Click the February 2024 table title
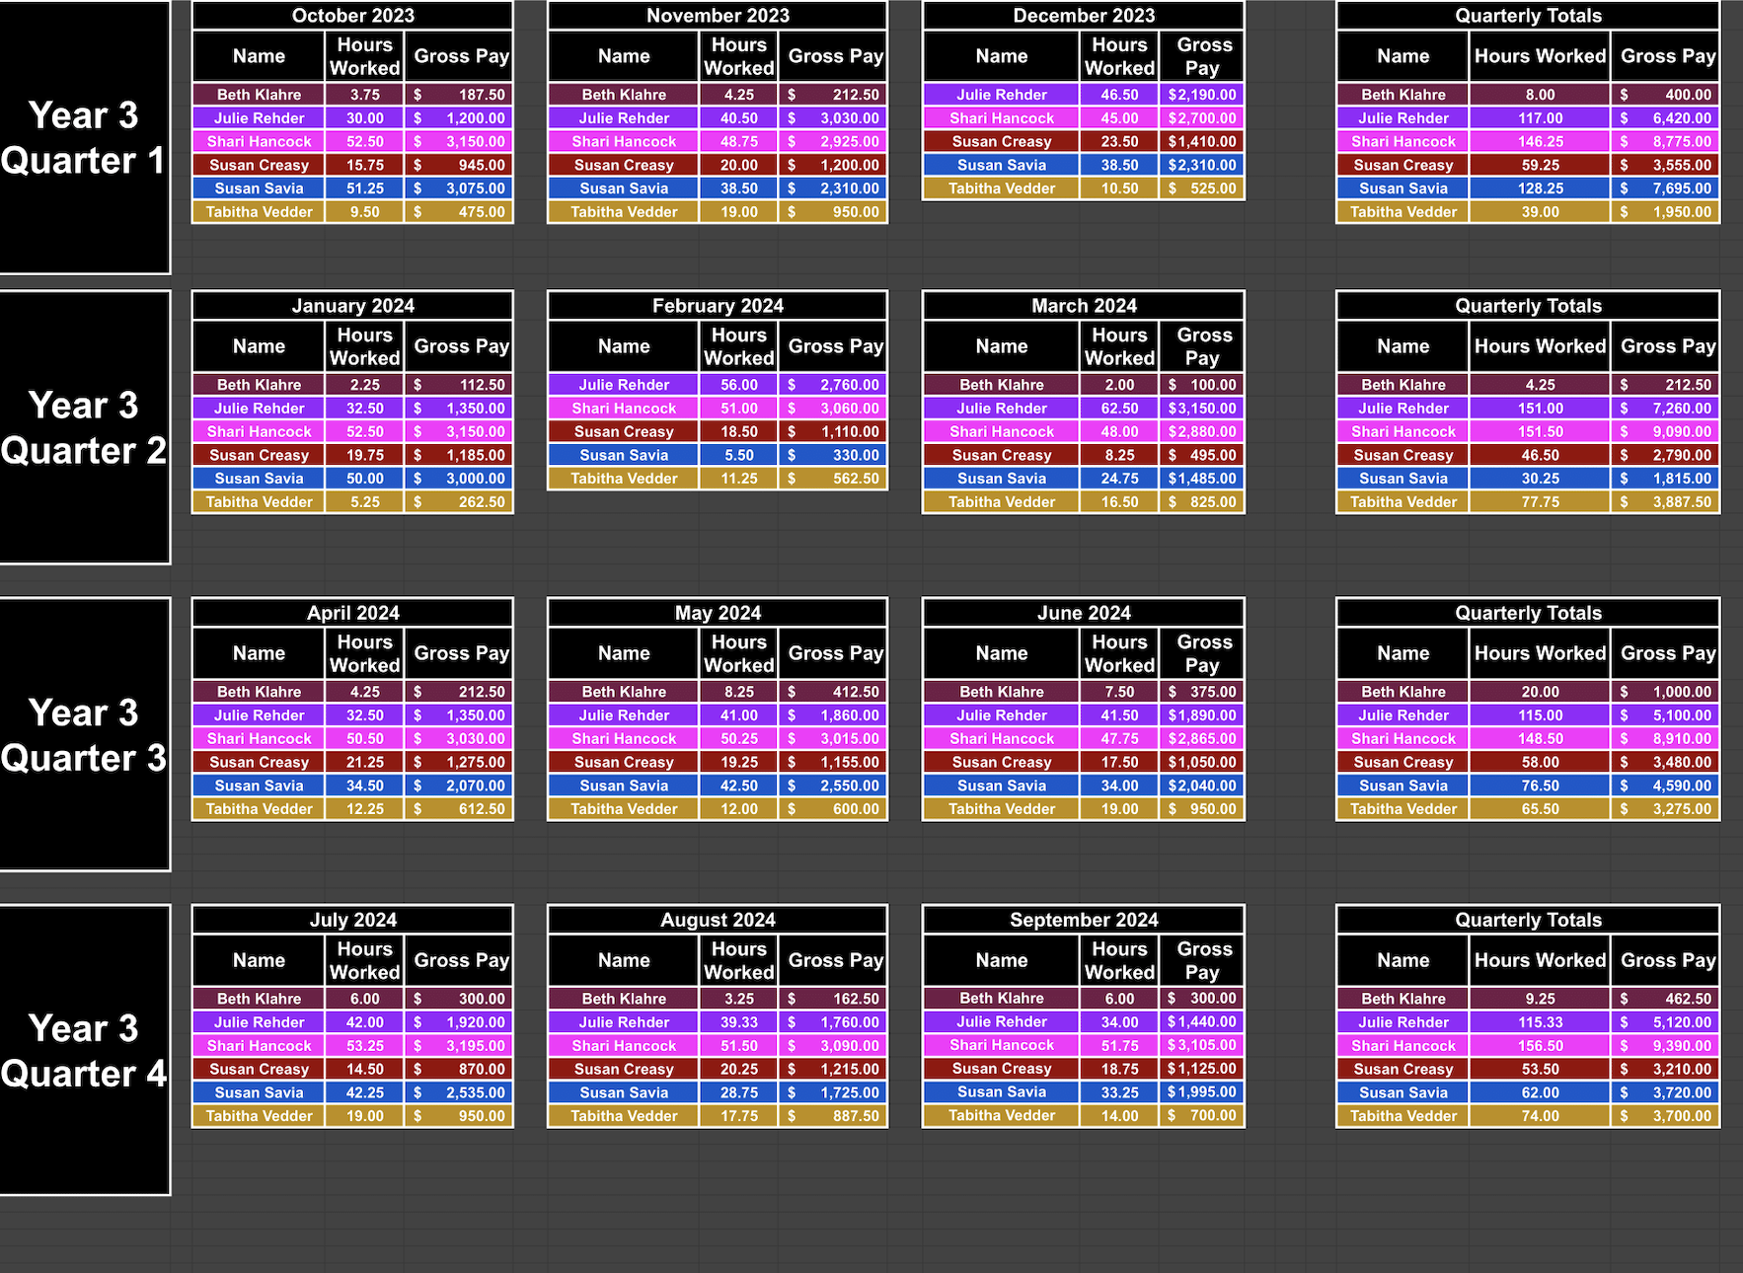 tap(718, 306)
